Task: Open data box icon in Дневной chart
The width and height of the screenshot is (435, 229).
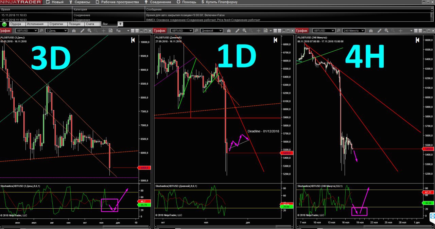Action: pos(266,31)
